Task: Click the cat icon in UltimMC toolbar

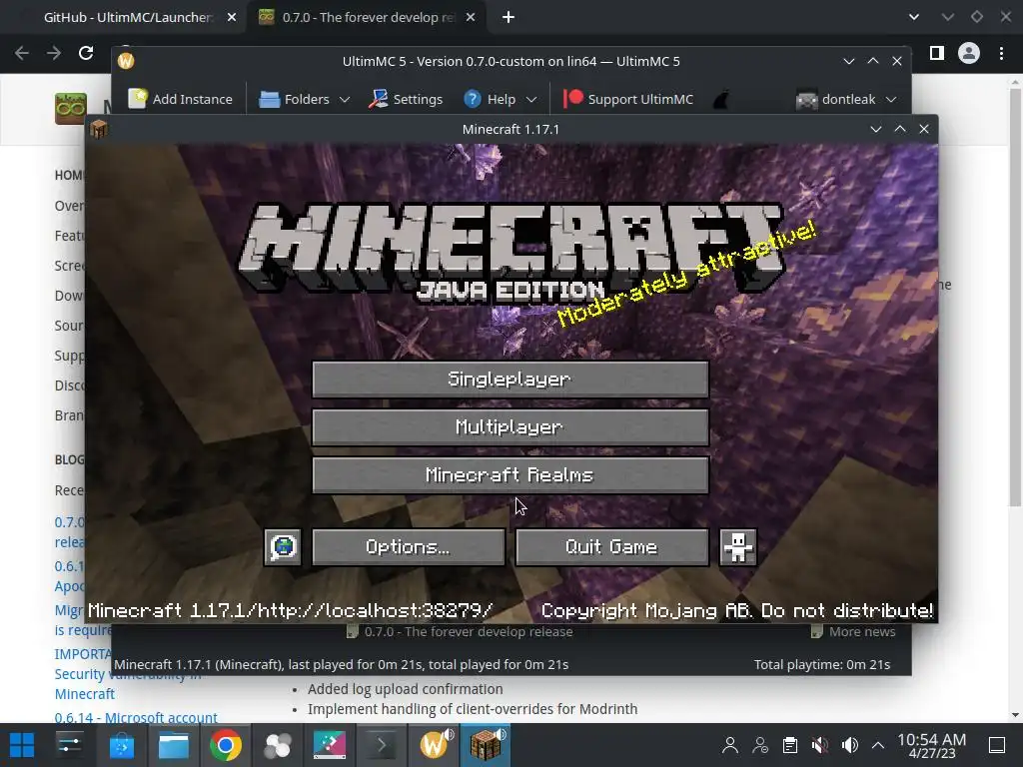Action: coord(721,100)
